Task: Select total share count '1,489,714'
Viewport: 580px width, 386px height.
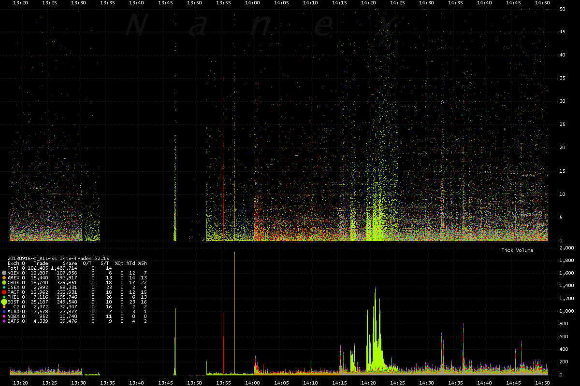Action: pyautogui.click(x=64, y=268)
